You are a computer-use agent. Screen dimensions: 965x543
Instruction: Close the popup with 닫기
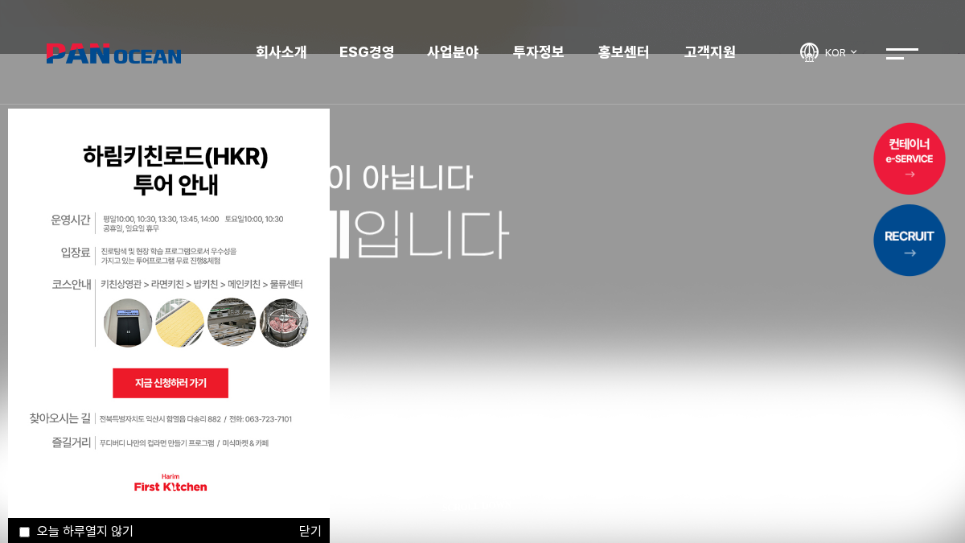[x=310, y=531]
